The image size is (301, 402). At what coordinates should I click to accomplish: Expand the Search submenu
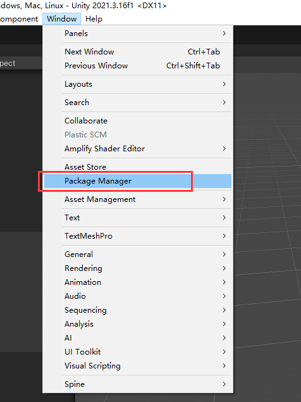pyautogui.click(x=138, y=103)
